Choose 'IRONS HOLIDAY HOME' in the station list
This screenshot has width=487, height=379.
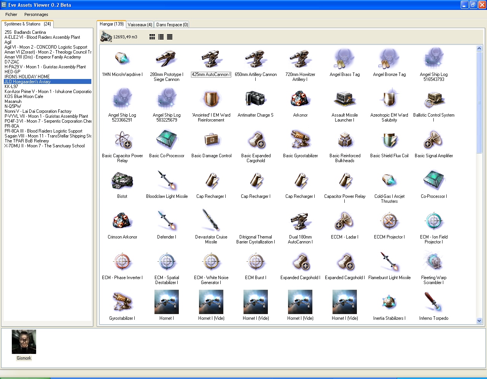point(27,77)
